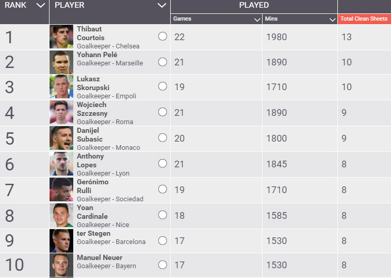Select Manuel Neuer radio button
The image size is (391, 278).
[162, 265]
